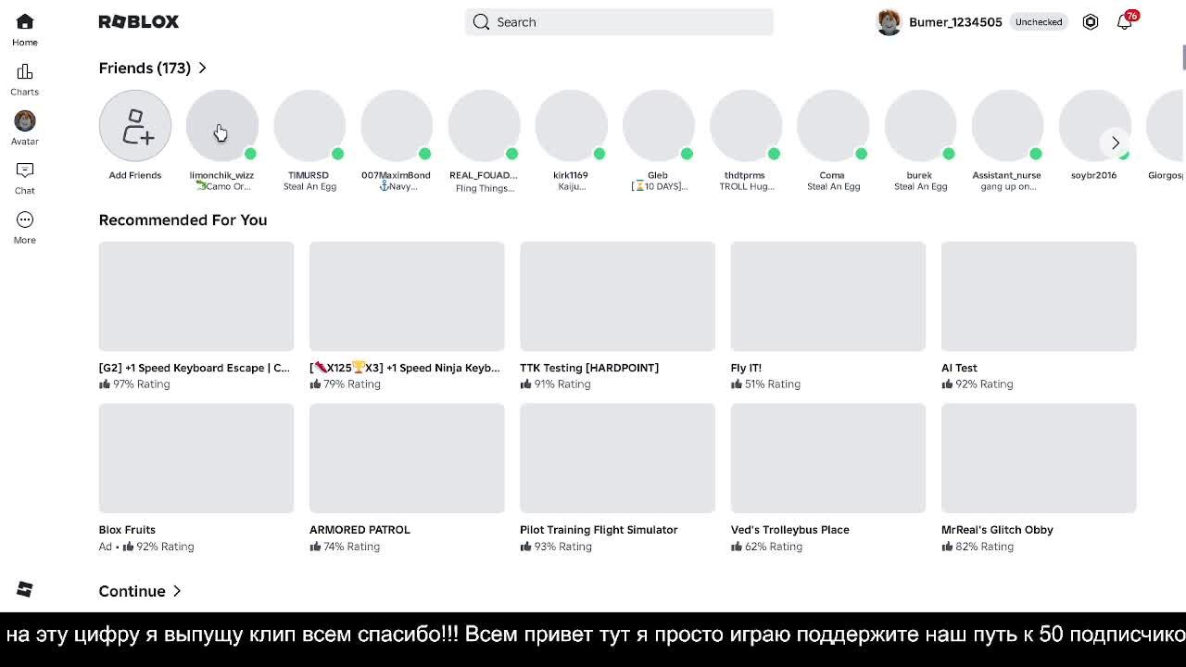
Task: Open the Charts sidebar icon
Action: (25, 71)
